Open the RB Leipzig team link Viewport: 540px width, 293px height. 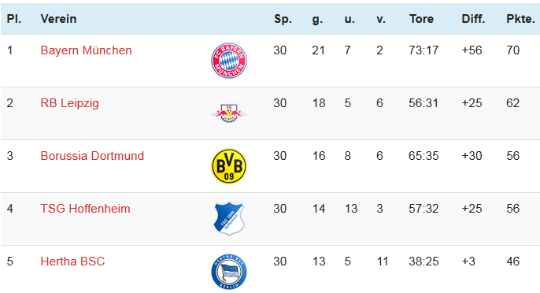pyautogui.click(x=69, y=103)
